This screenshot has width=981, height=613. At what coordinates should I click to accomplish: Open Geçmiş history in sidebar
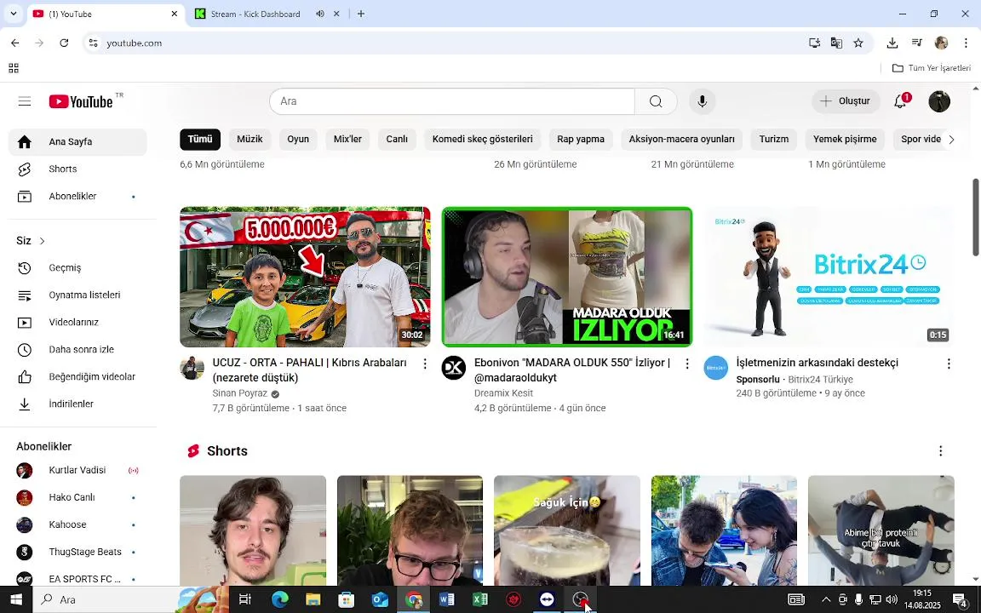pos(77,267)
